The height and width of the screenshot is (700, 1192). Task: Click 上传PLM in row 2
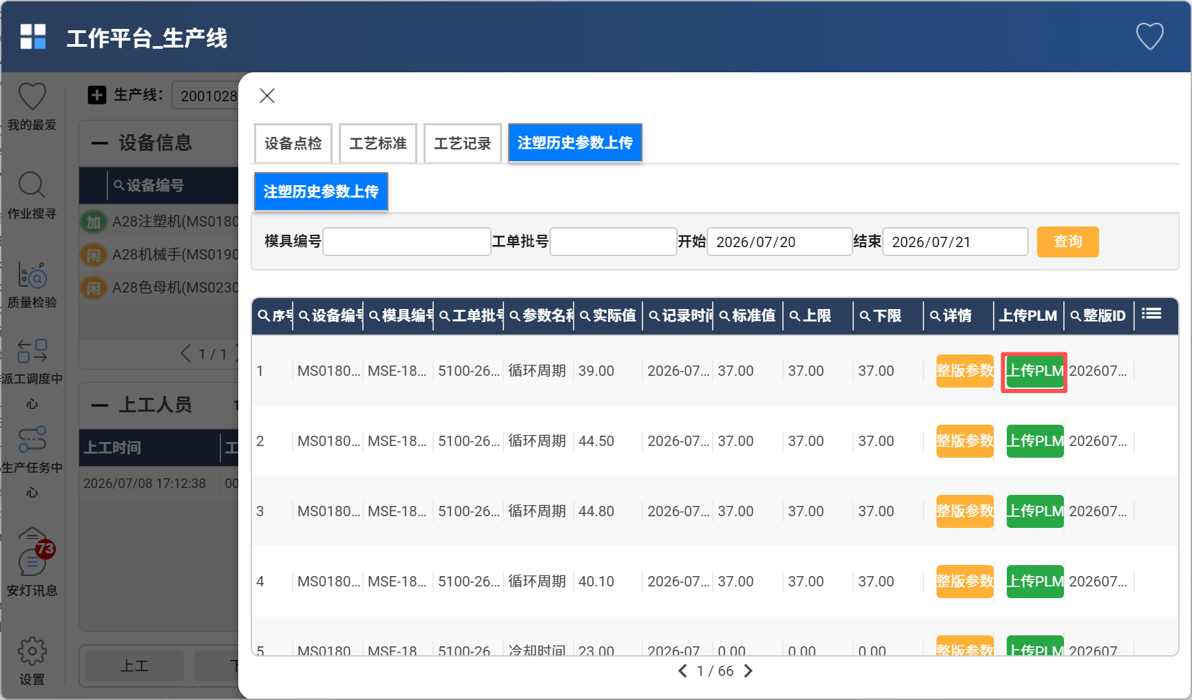click(x=1035, y=441)
